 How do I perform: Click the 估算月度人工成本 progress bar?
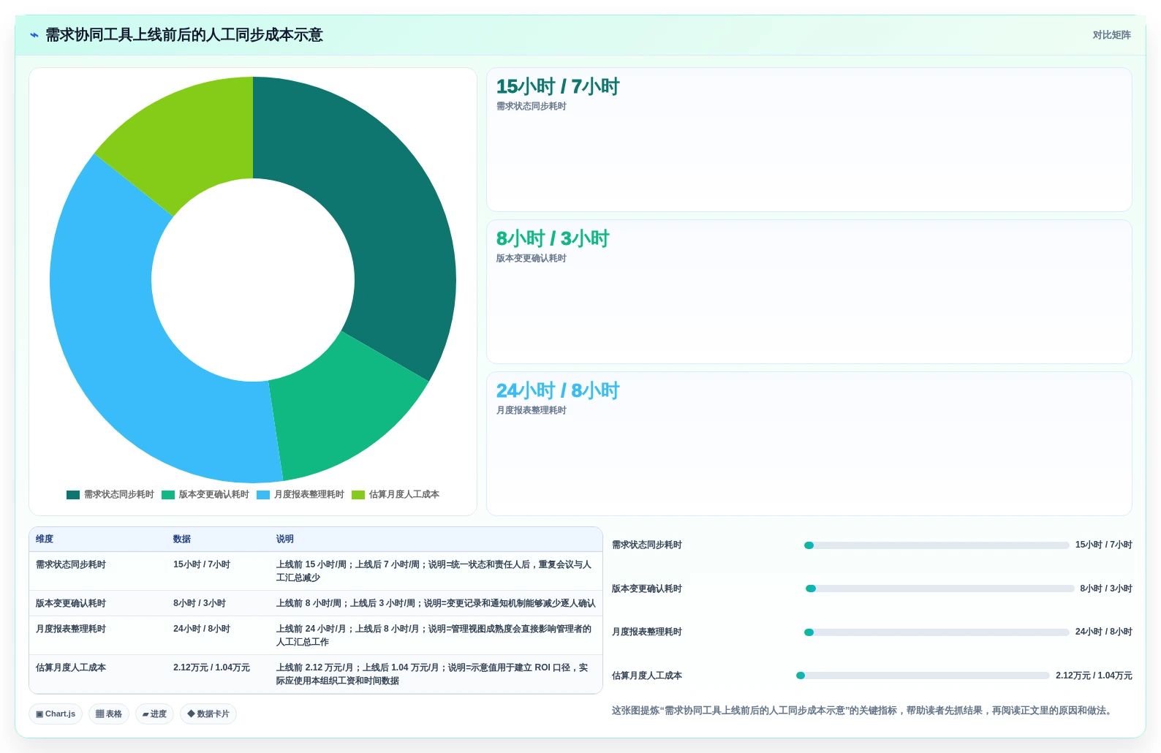click(923, 676)
